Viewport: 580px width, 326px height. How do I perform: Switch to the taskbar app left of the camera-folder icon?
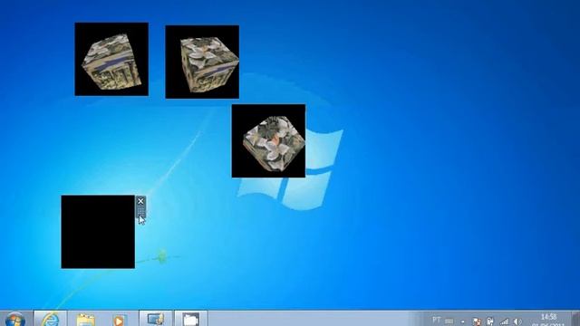156,319
